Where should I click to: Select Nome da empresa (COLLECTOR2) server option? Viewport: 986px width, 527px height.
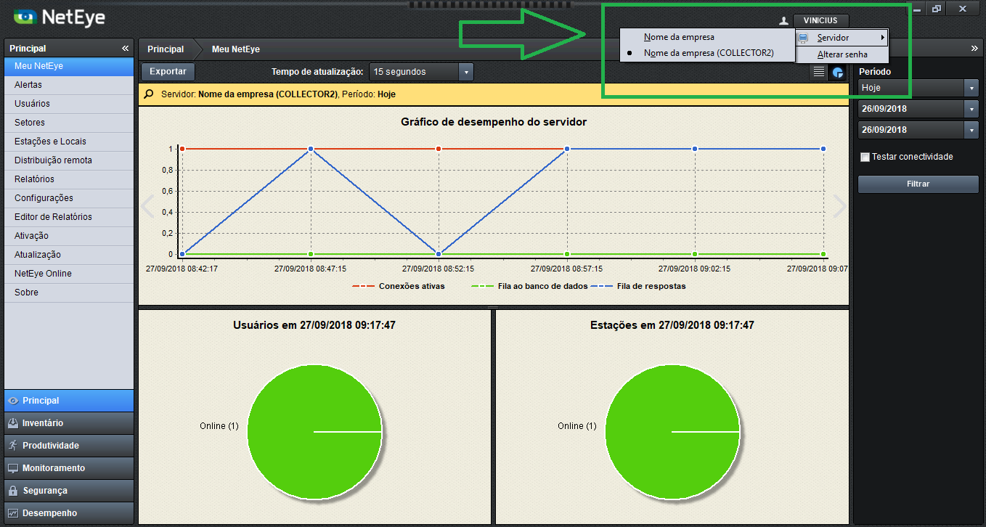pyautogui.click(x=707, y=53)
